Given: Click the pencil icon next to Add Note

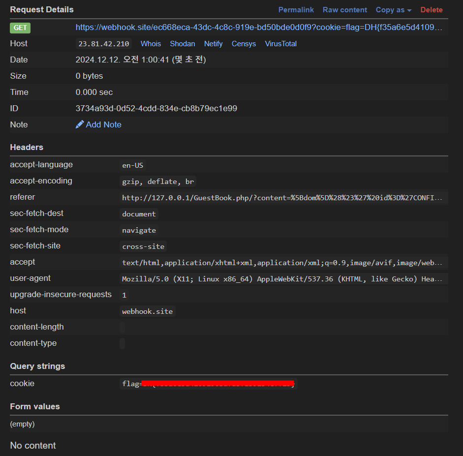Looking at the screenshot, I should [79, 124].
